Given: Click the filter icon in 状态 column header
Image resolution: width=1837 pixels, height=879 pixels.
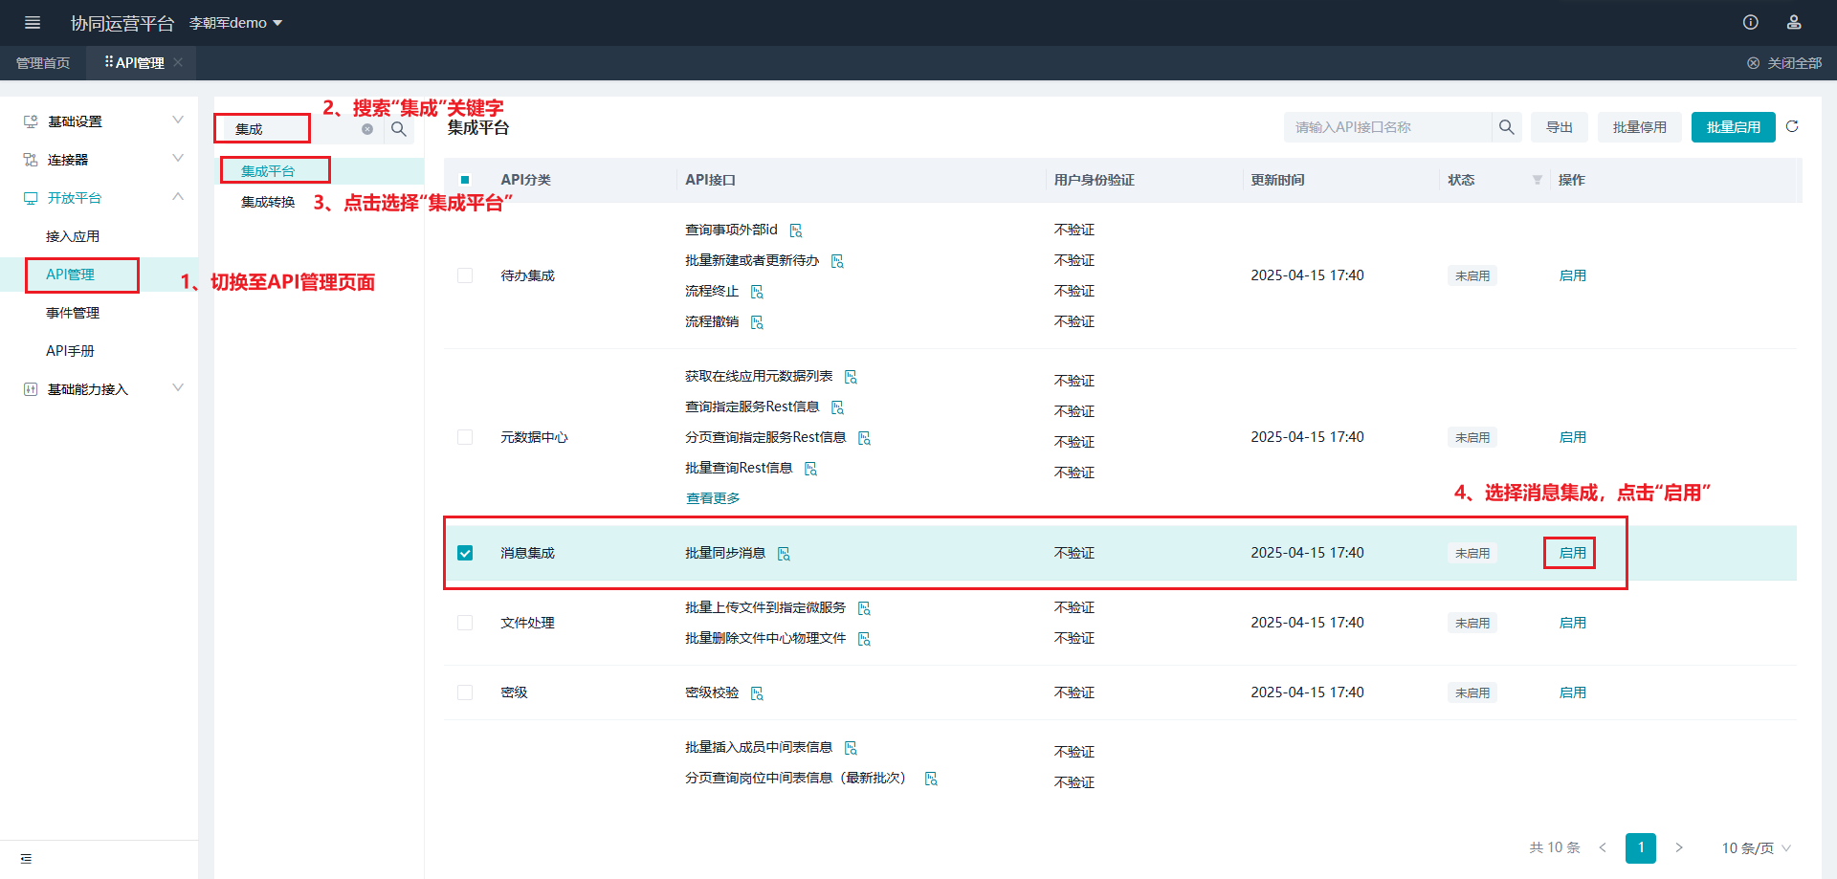Looking at the screenshot, I should (1537, 180).
